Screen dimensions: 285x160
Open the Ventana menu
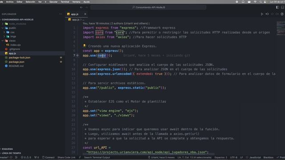(x=76, y=2)
